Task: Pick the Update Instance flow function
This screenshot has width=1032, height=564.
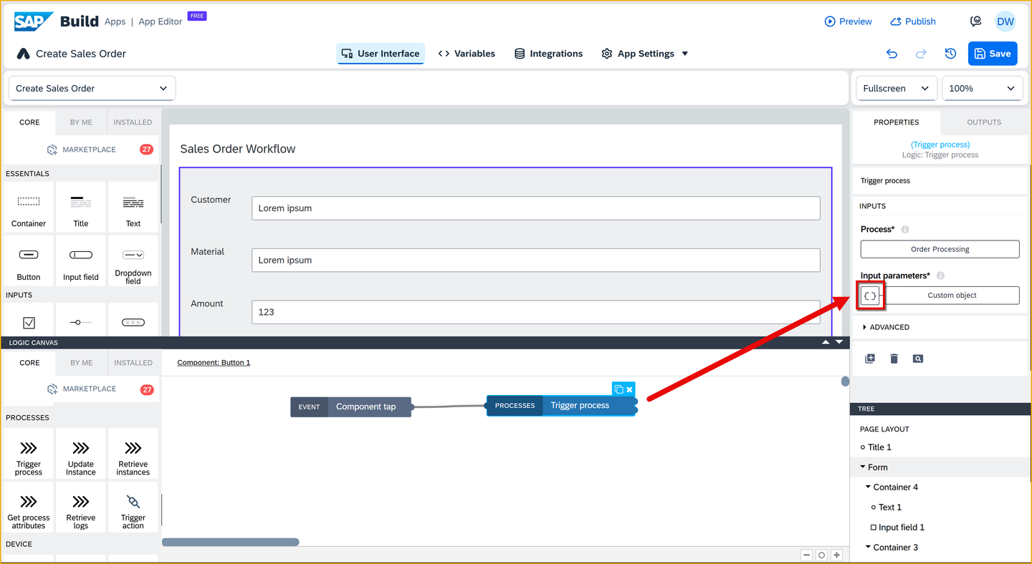Action: [81, 454]
